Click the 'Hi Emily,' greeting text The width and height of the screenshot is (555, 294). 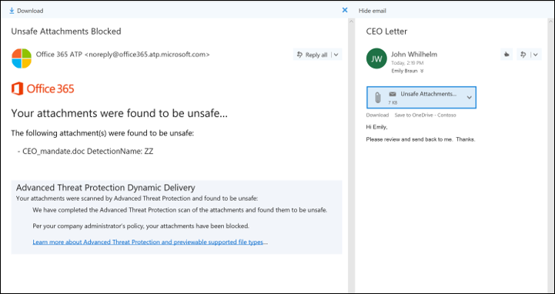pyautogui.click(x=376, y=127)
